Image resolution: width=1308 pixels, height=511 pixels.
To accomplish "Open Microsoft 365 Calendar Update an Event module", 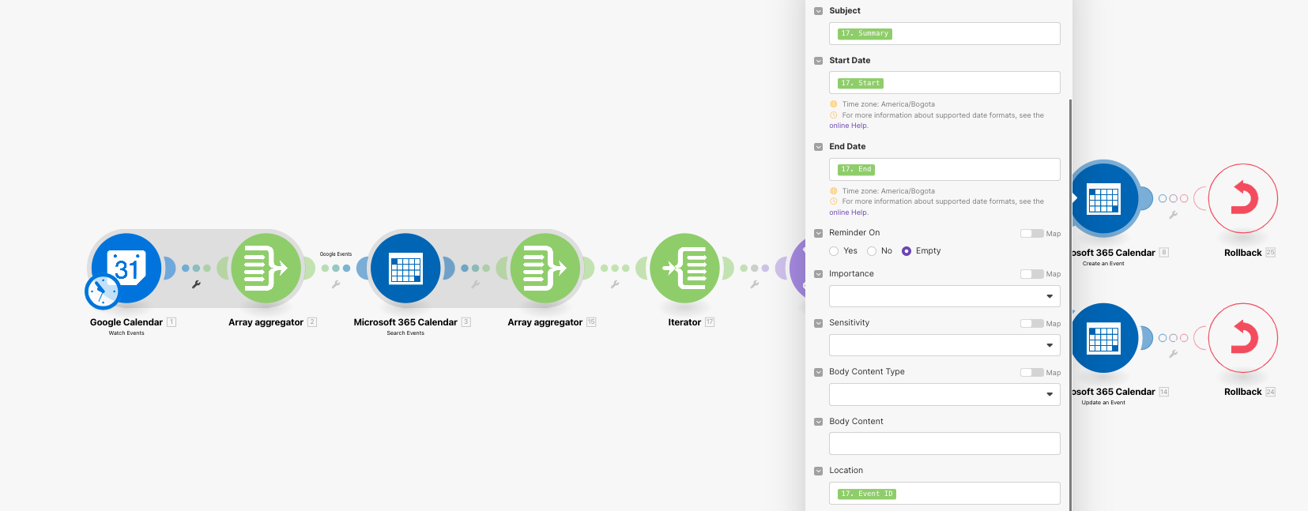I will [x=1104, y=338].
